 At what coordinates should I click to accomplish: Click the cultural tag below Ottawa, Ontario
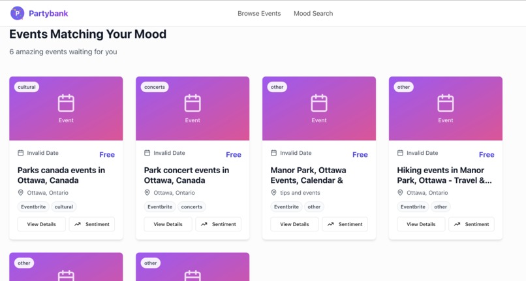64,207
